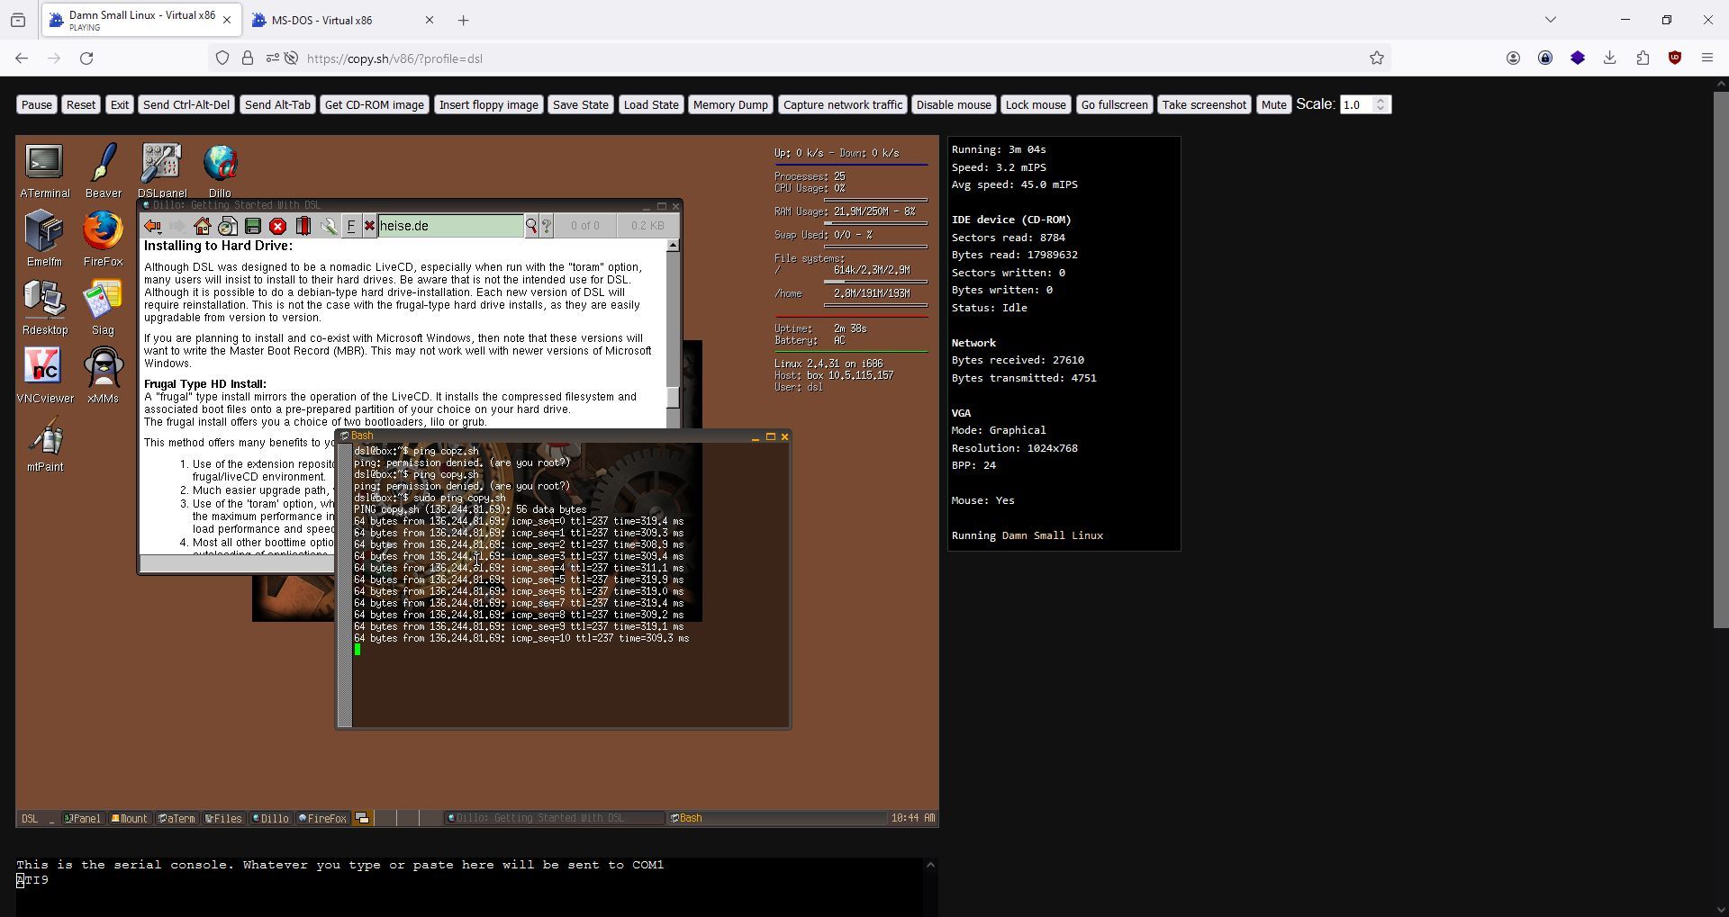Viewport: 1729px width, 917px height.
Task: Launch Beaver editor from the desktop
Action: point(104,171)
